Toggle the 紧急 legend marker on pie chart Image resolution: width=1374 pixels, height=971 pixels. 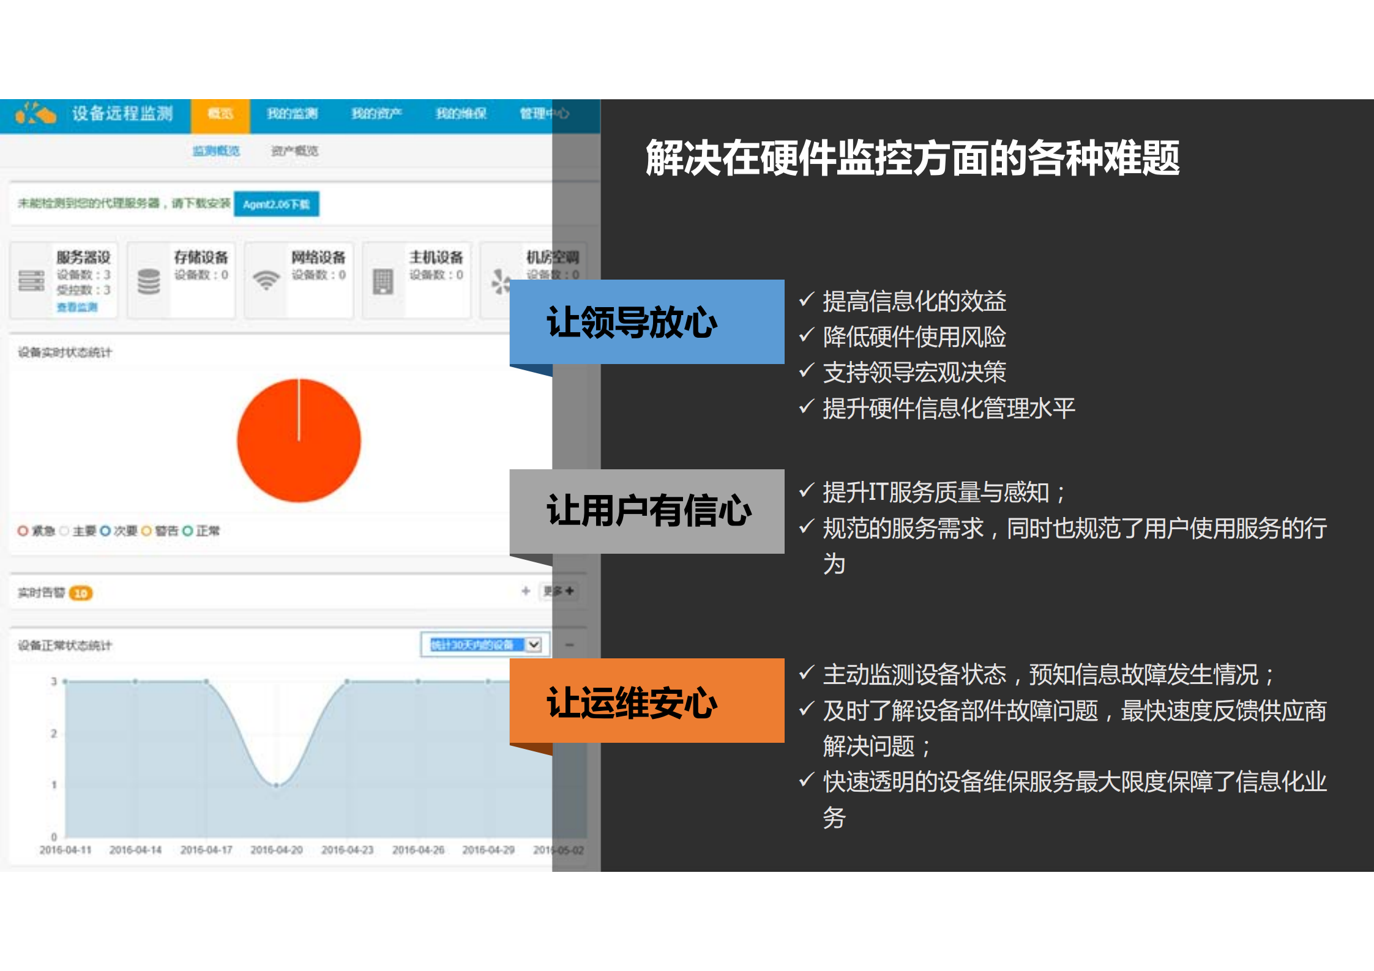click(23, 532)
